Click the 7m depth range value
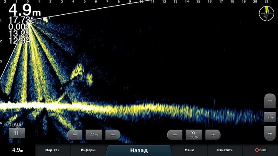This screenshot has width=278, height=156. 270,117
